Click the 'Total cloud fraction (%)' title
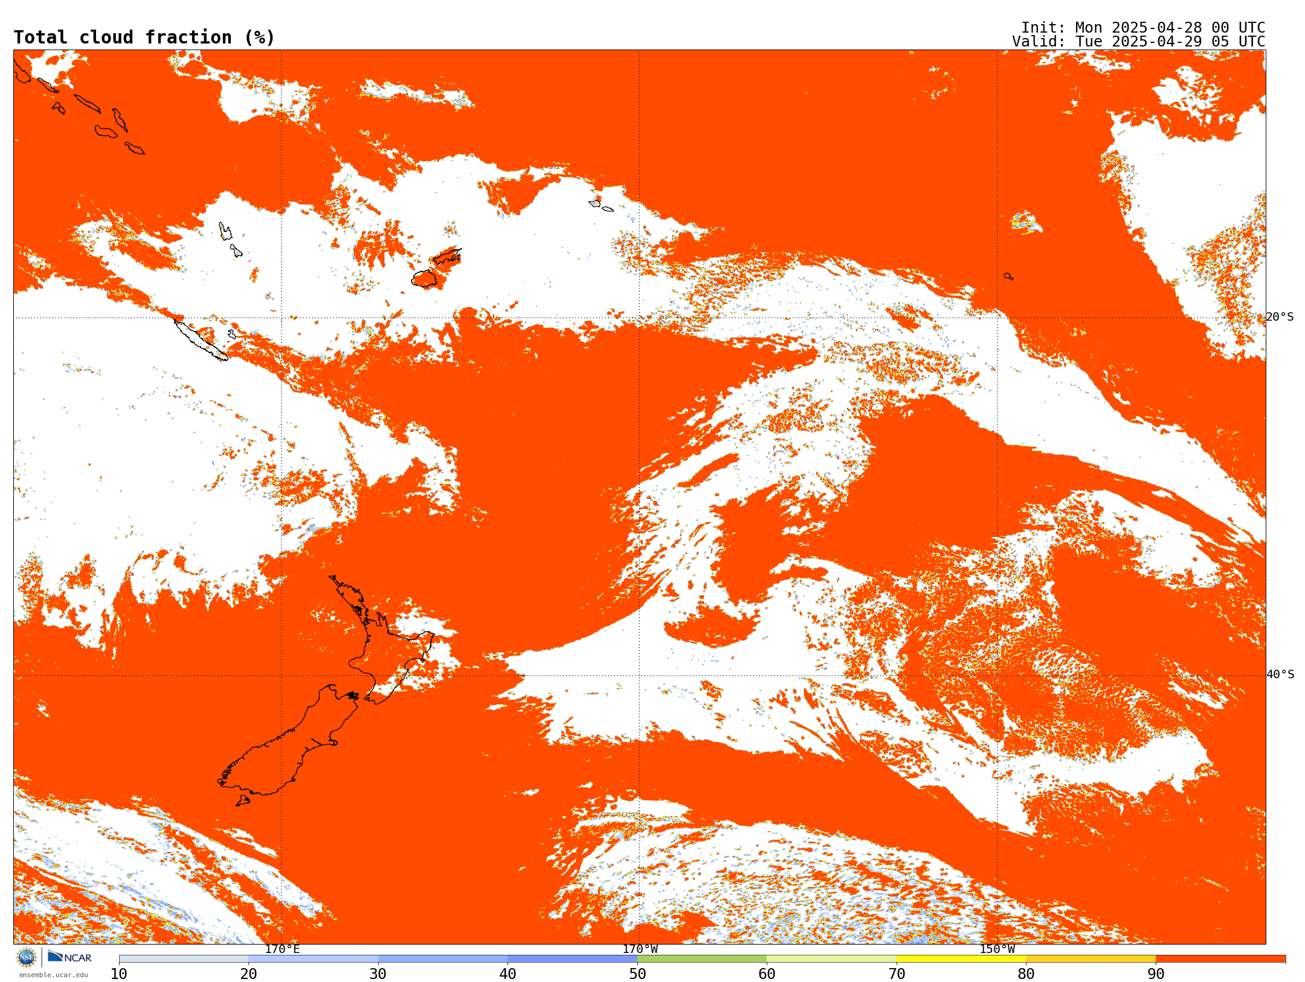Screen dimensions: 1305x982 (144, 37)
